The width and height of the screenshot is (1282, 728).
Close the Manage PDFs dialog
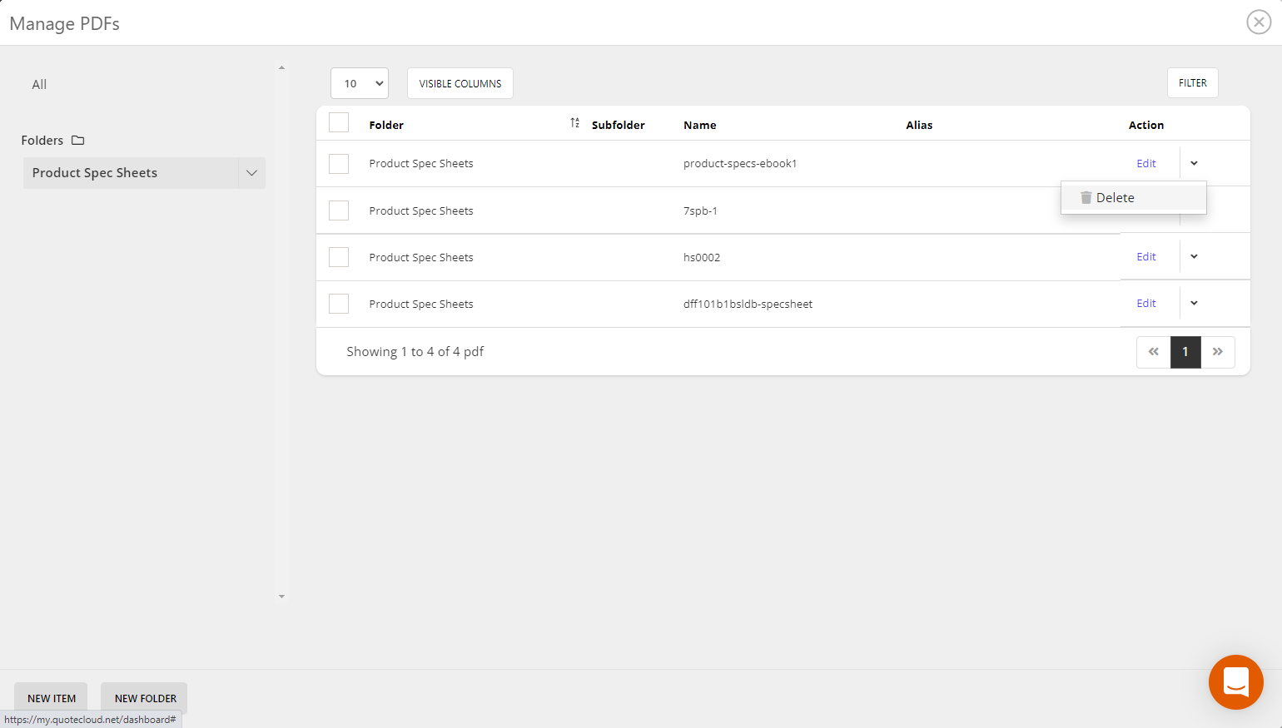coord(1258,22)
